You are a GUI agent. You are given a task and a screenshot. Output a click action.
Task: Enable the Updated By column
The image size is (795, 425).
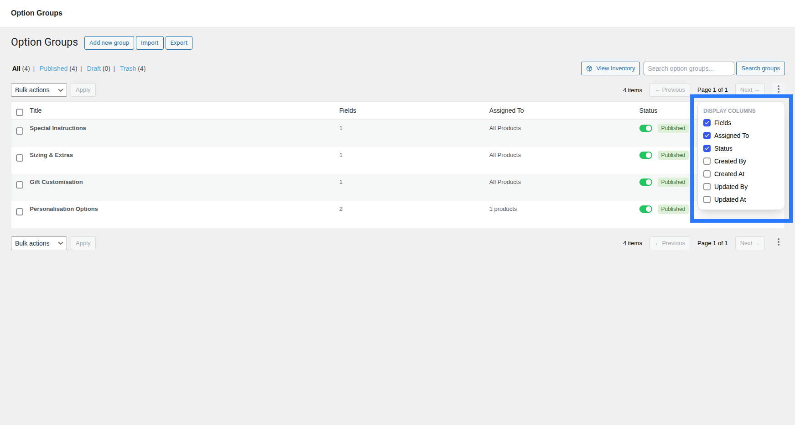(x=707, y=187)
